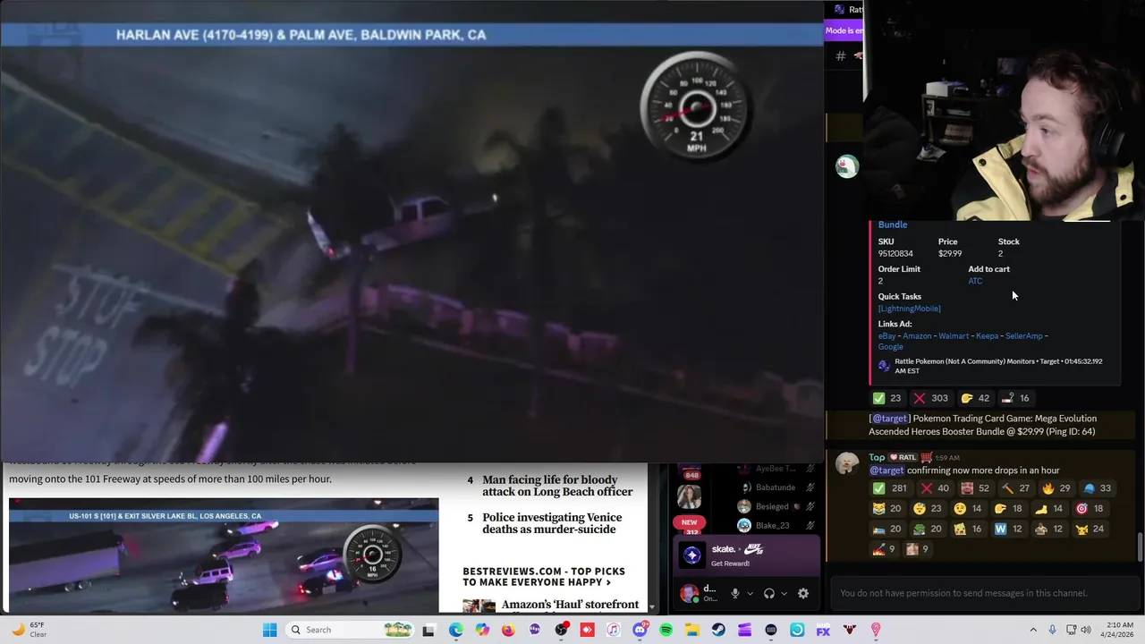Deafen audio with the Discord headphones icon

pyautogui.click(x=769, y=593)
